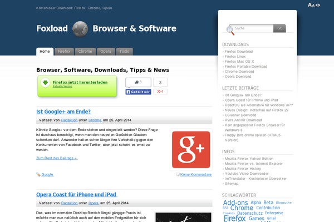Viewport: 334px width, 222px height.
Task: Open the Home tab
Action: pyautogui.click(x=45, y=52)
